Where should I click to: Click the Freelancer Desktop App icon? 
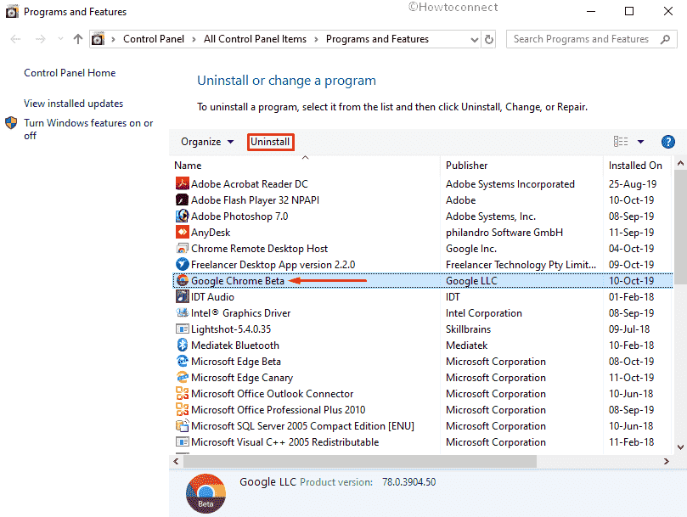point(183,265)
